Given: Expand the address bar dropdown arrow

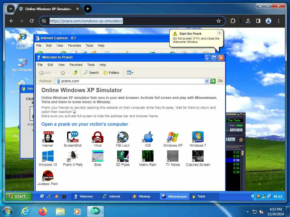Looking at the screenshot, I should point(207,81).
